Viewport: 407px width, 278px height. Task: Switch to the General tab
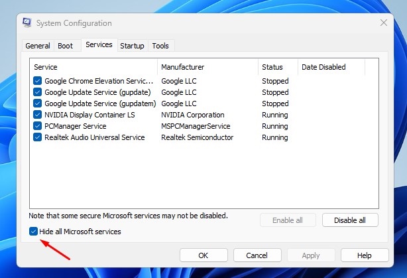point(37,46)
